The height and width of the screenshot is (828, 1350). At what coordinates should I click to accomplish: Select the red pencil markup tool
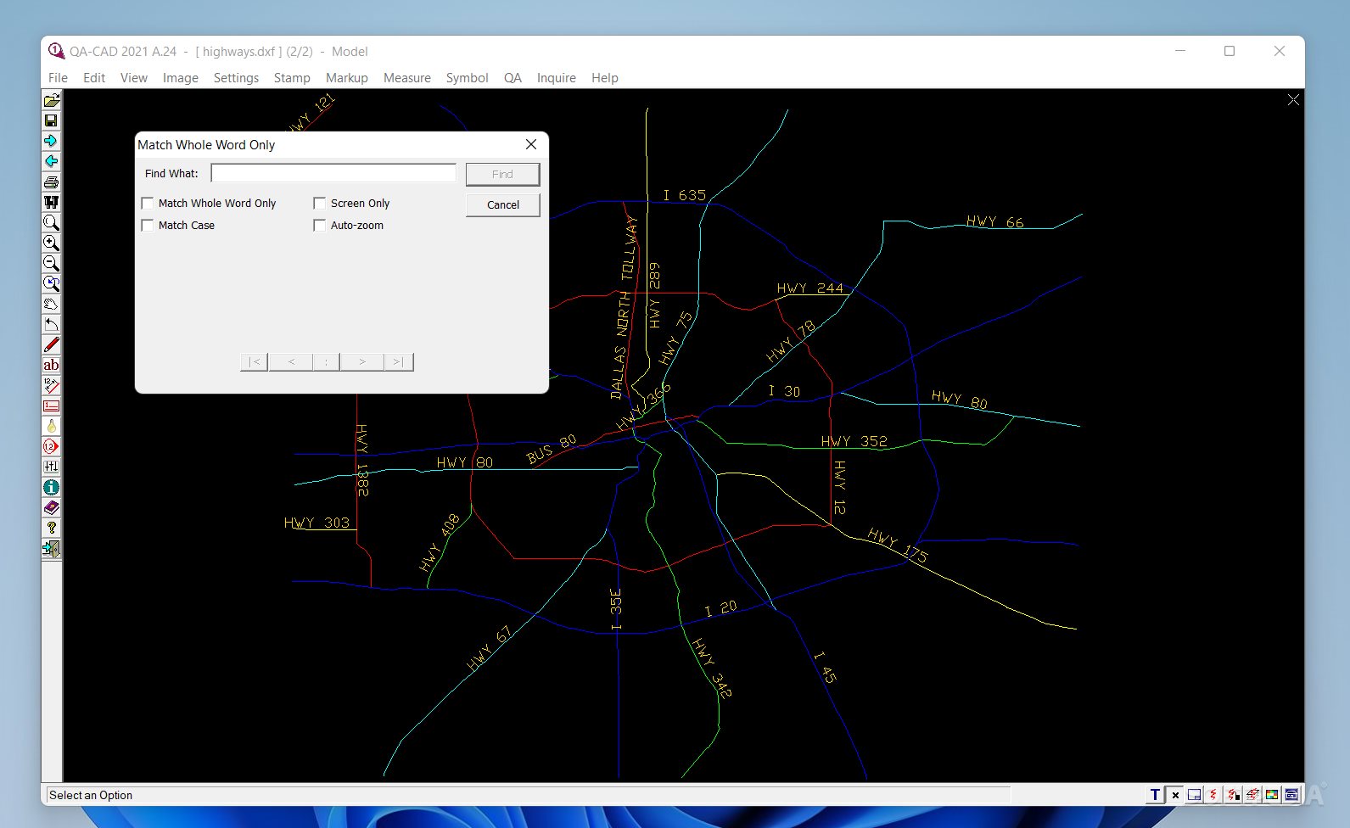[51, 344]
